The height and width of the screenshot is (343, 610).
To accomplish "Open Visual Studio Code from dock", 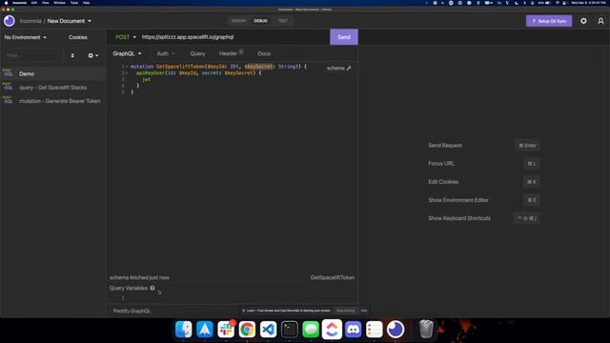I will 269,330.
